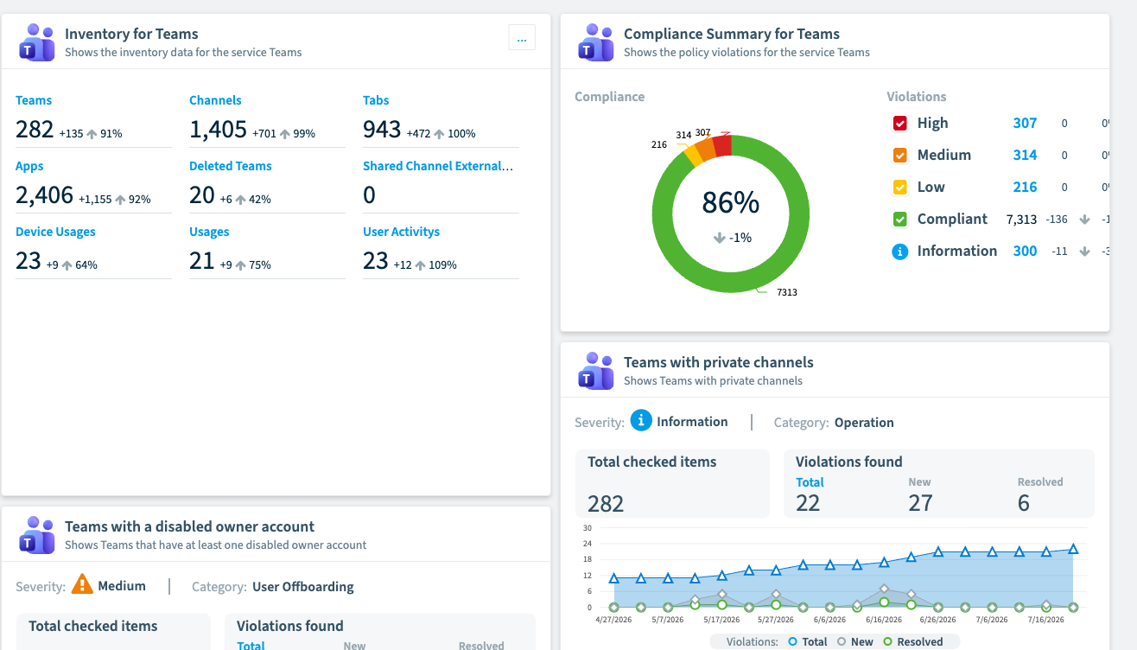This screenshot has width=1137, height=650.
Task: Click Teams icon in disabled owner account card
Action: 37,535
